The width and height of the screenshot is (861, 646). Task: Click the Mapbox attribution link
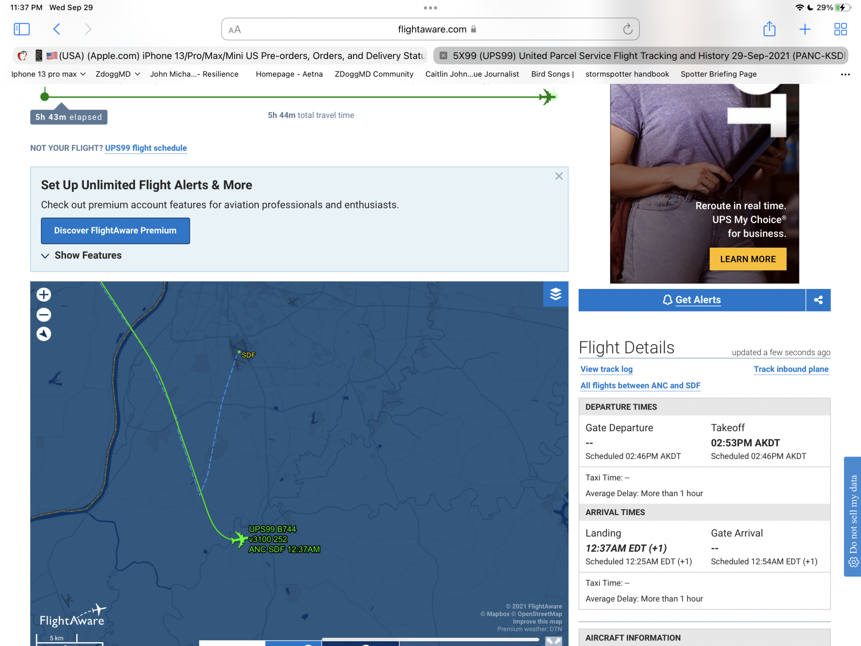point(495,614)
